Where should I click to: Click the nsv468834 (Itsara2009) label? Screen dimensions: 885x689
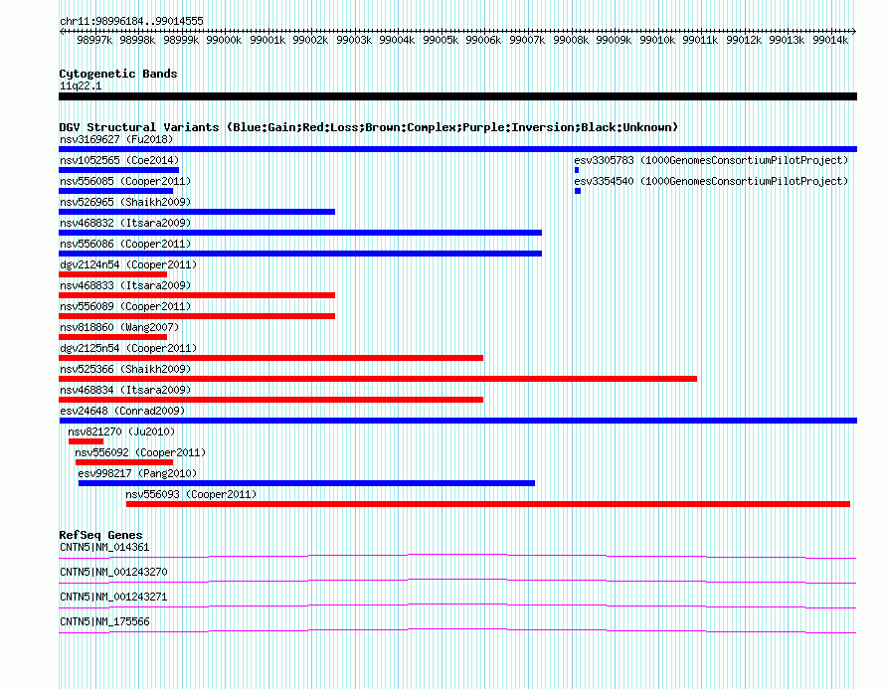pos(125,390)
